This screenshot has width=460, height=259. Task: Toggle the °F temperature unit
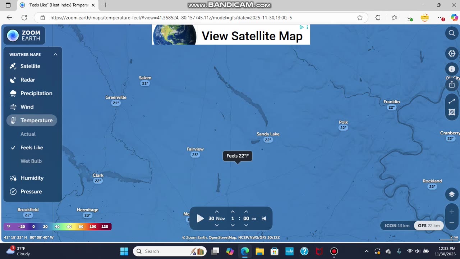[x=9, y=227]
